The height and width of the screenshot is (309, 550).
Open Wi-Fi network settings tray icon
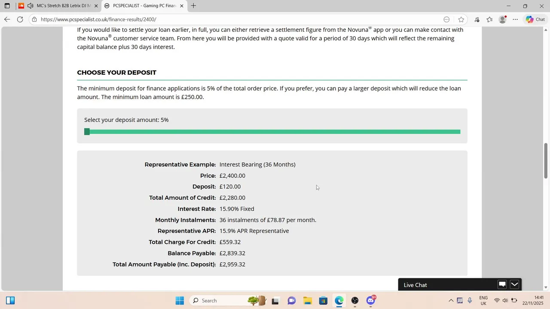497,300
